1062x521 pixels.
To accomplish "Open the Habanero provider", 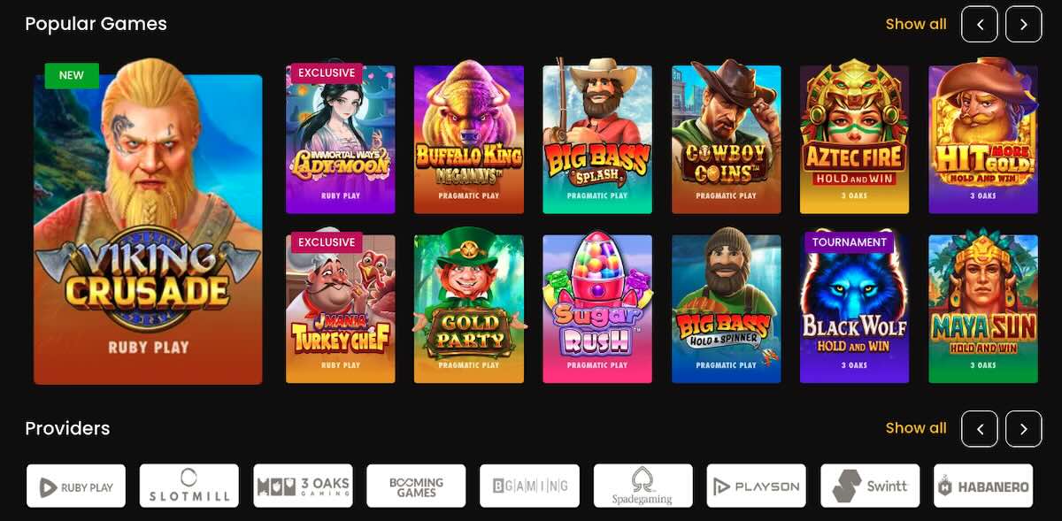I will 983,486.
